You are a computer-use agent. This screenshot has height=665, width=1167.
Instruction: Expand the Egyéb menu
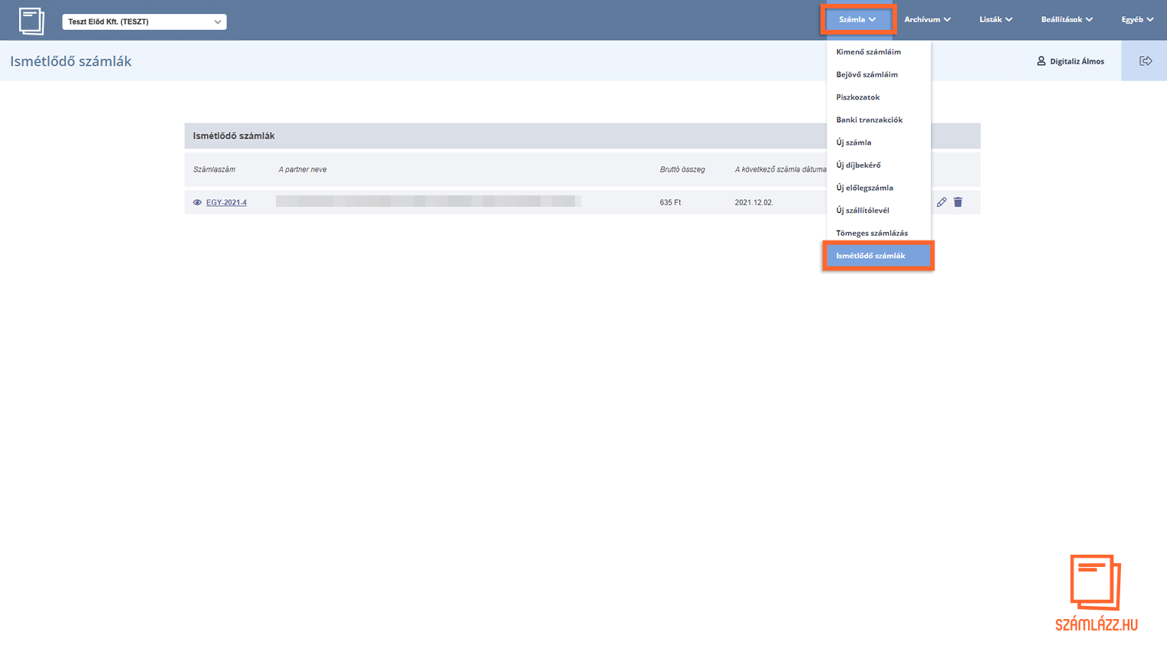click(1137, 20)
